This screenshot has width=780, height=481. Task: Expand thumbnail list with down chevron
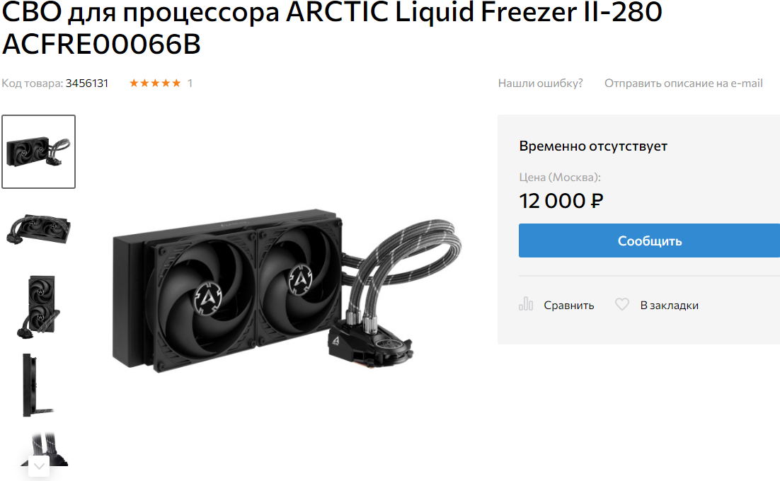pyautogui.click(x=40, y=466)
